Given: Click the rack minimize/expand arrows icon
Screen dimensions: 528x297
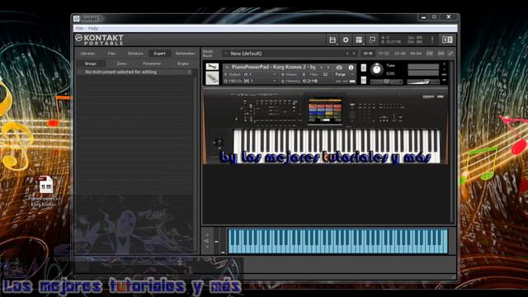Looking at the screenshot, I should click(x=450, y=53).
